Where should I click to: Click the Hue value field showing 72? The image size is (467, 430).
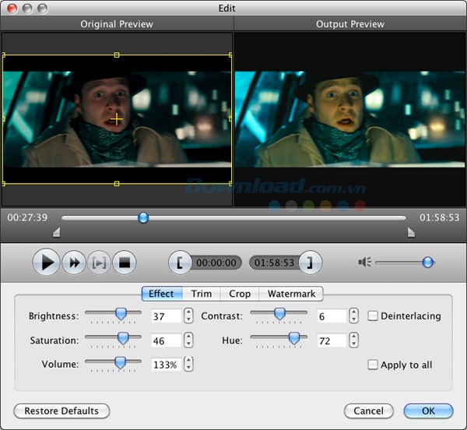tap(332, 340)
